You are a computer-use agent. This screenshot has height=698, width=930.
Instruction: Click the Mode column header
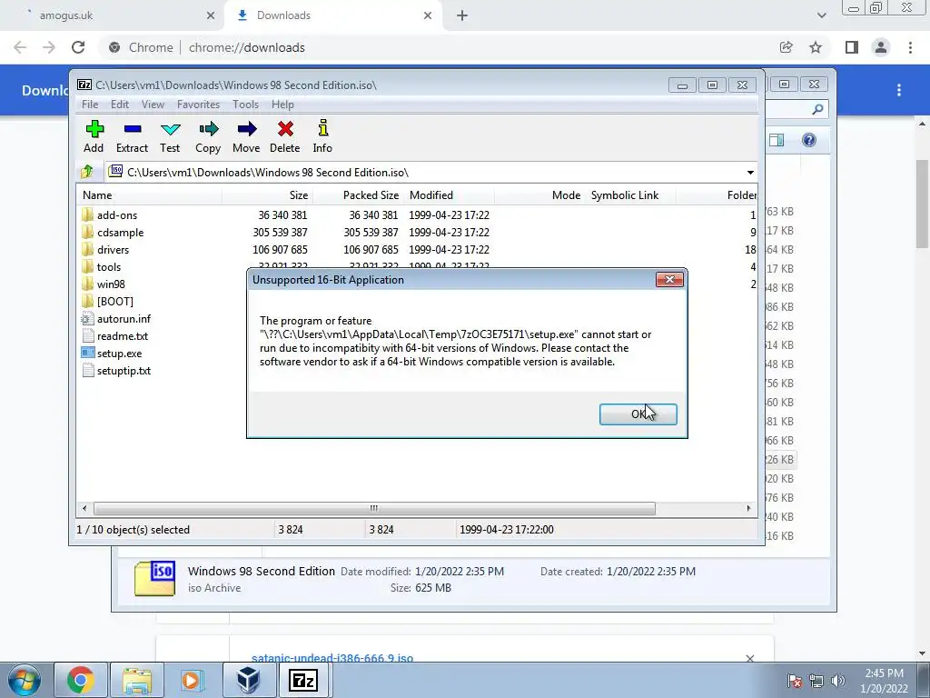pyautogui.click(x=539, y=195)
